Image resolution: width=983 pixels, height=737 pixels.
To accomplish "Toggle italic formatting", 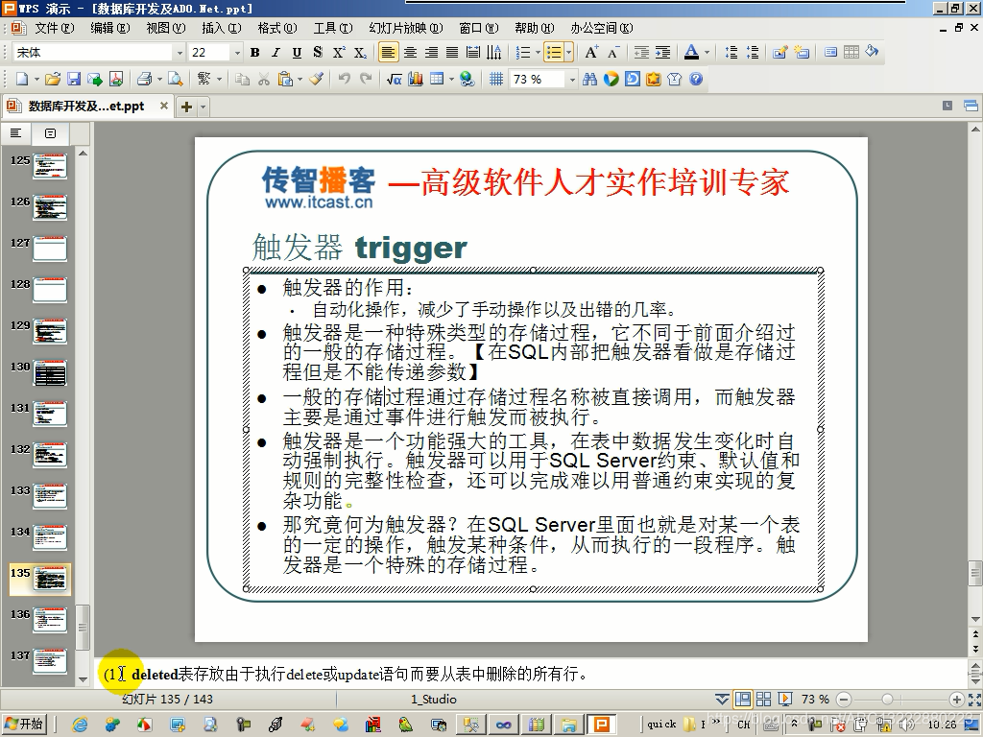I will pyautogui.click(x=276, y=53).
